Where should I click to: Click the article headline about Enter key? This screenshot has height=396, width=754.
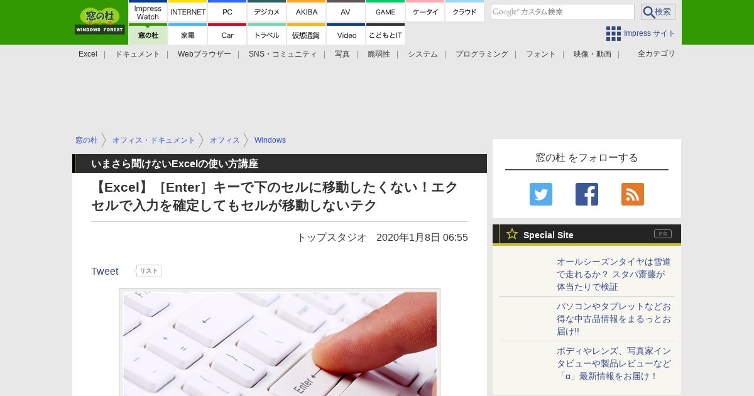pos(275,196)
